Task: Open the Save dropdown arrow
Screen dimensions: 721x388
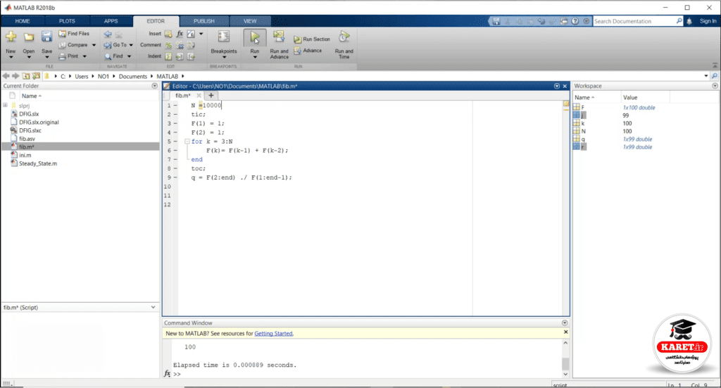Action: (46, 58)
